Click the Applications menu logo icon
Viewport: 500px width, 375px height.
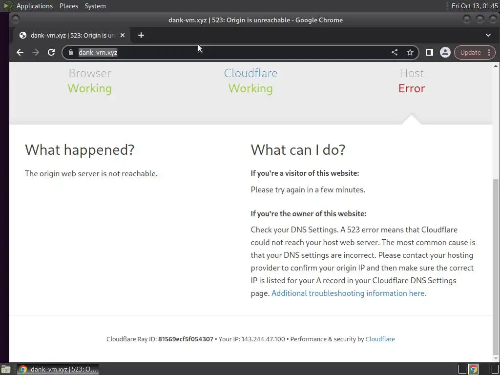[8, 6]
